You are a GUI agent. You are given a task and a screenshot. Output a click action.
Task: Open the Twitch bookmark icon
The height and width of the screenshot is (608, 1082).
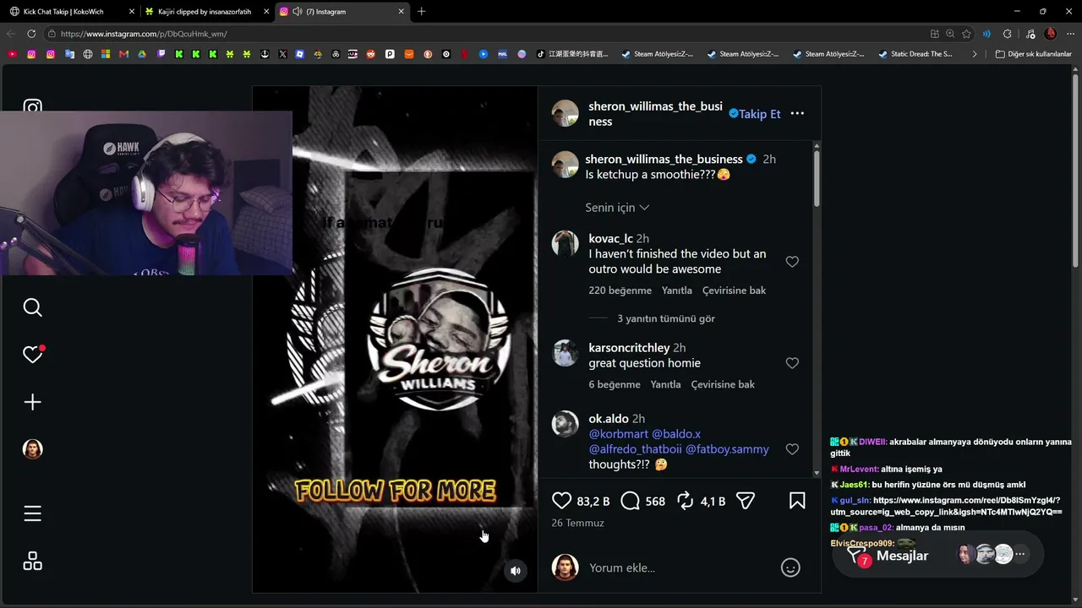pos(161,54)
